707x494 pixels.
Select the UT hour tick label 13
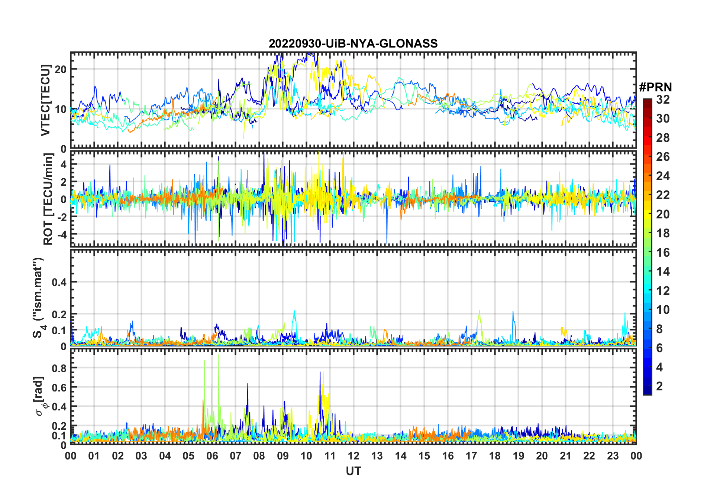377,456
